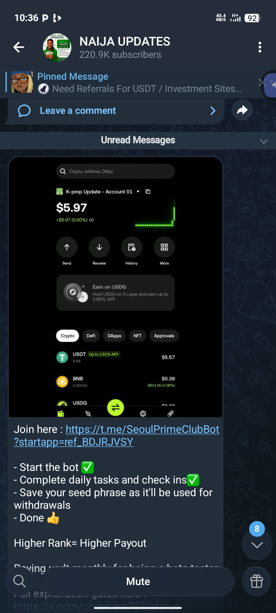Select the Leave a comment button
Viewport: 276px width, 613px height.
click(116, 111)
